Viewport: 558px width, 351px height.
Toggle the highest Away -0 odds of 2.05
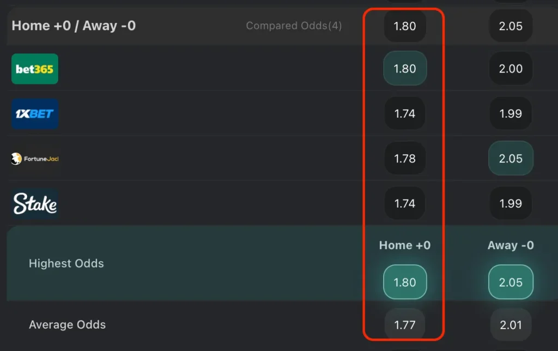(x=511, y=282)
